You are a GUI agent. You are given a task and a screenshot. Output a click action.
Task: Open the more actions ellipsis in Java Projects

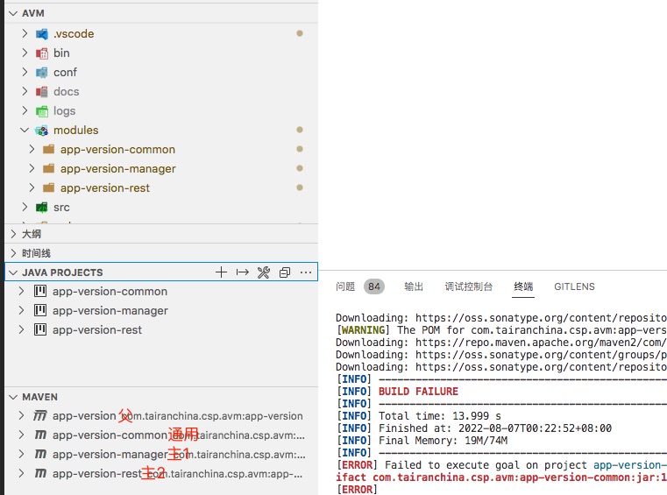click(306, 272)
